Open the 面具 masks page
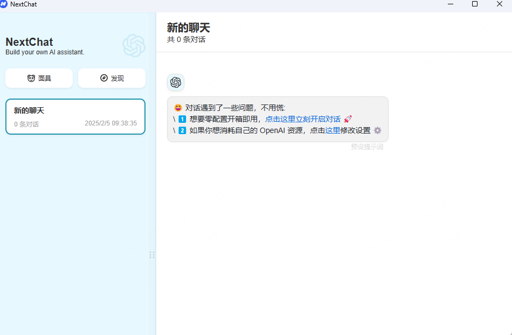 tap(39, 78)
